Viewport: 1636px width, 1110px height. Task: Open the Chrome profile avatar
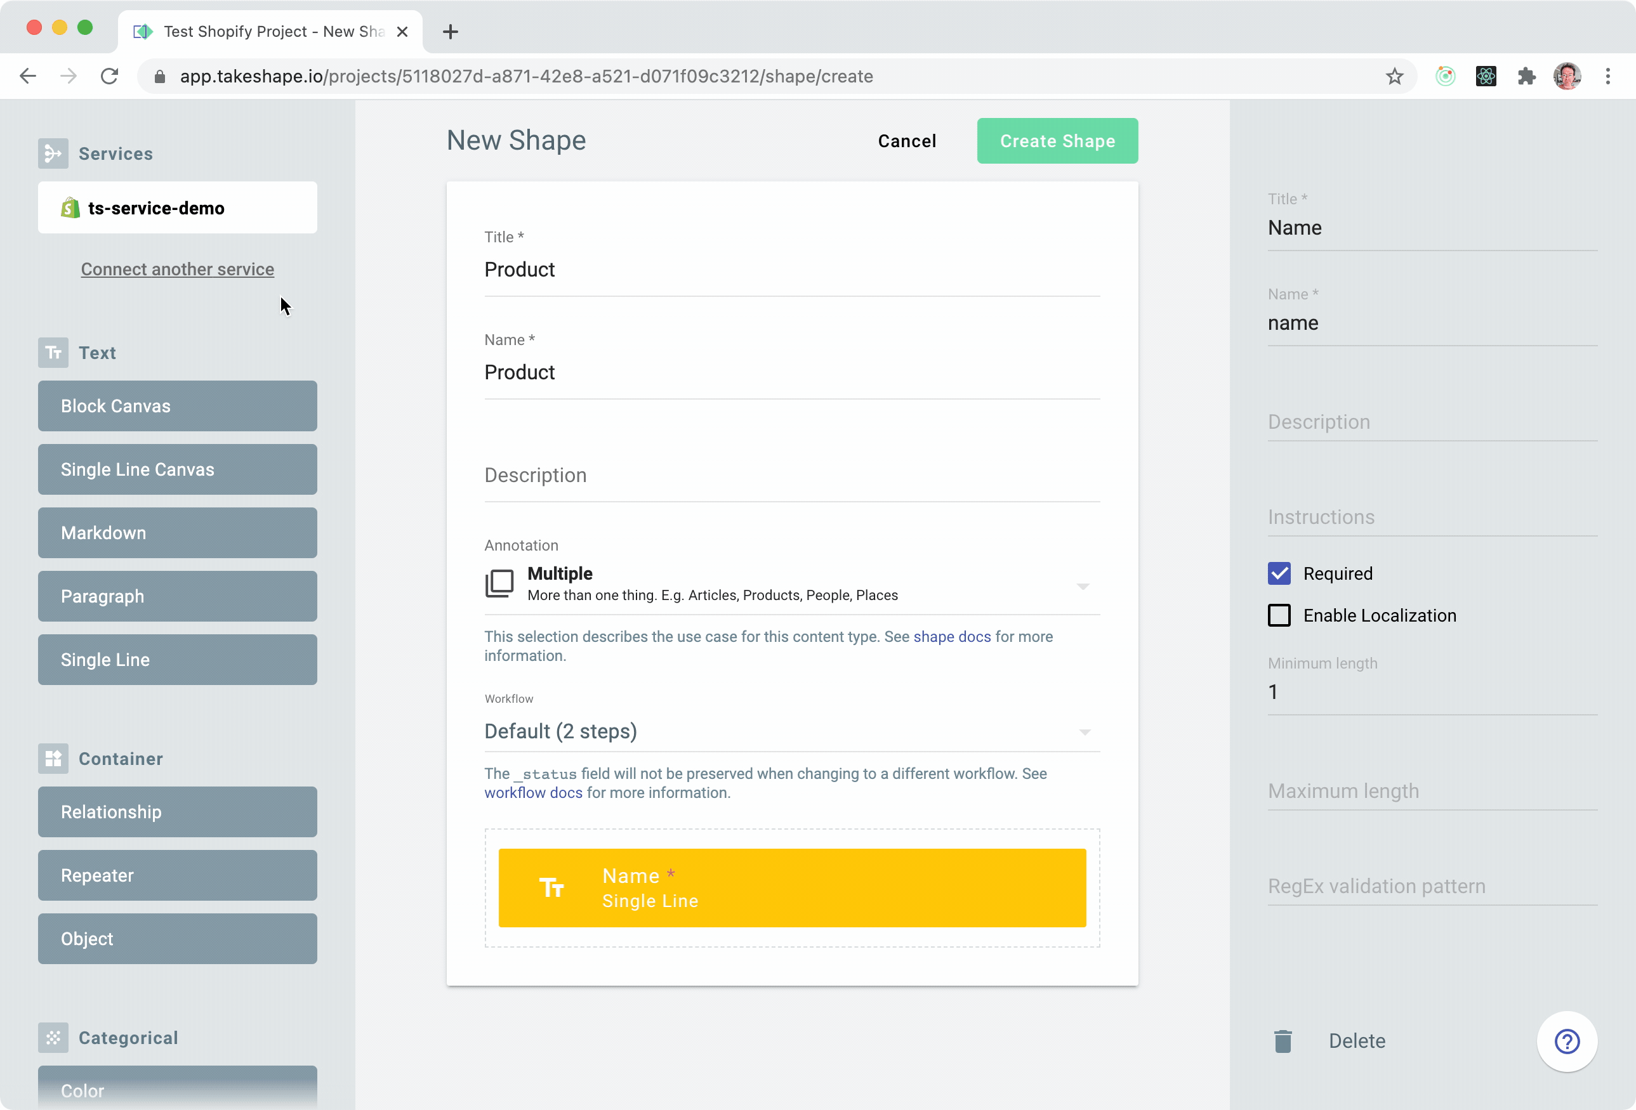[x=1567, y=76]
